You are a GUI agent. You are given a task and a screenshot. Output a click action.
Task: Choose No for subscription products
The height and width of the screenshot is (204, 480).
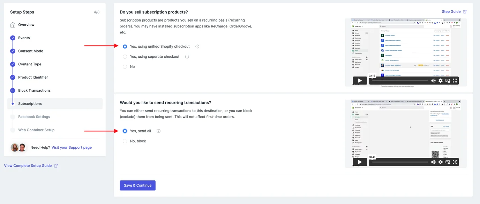click(125, 67)
